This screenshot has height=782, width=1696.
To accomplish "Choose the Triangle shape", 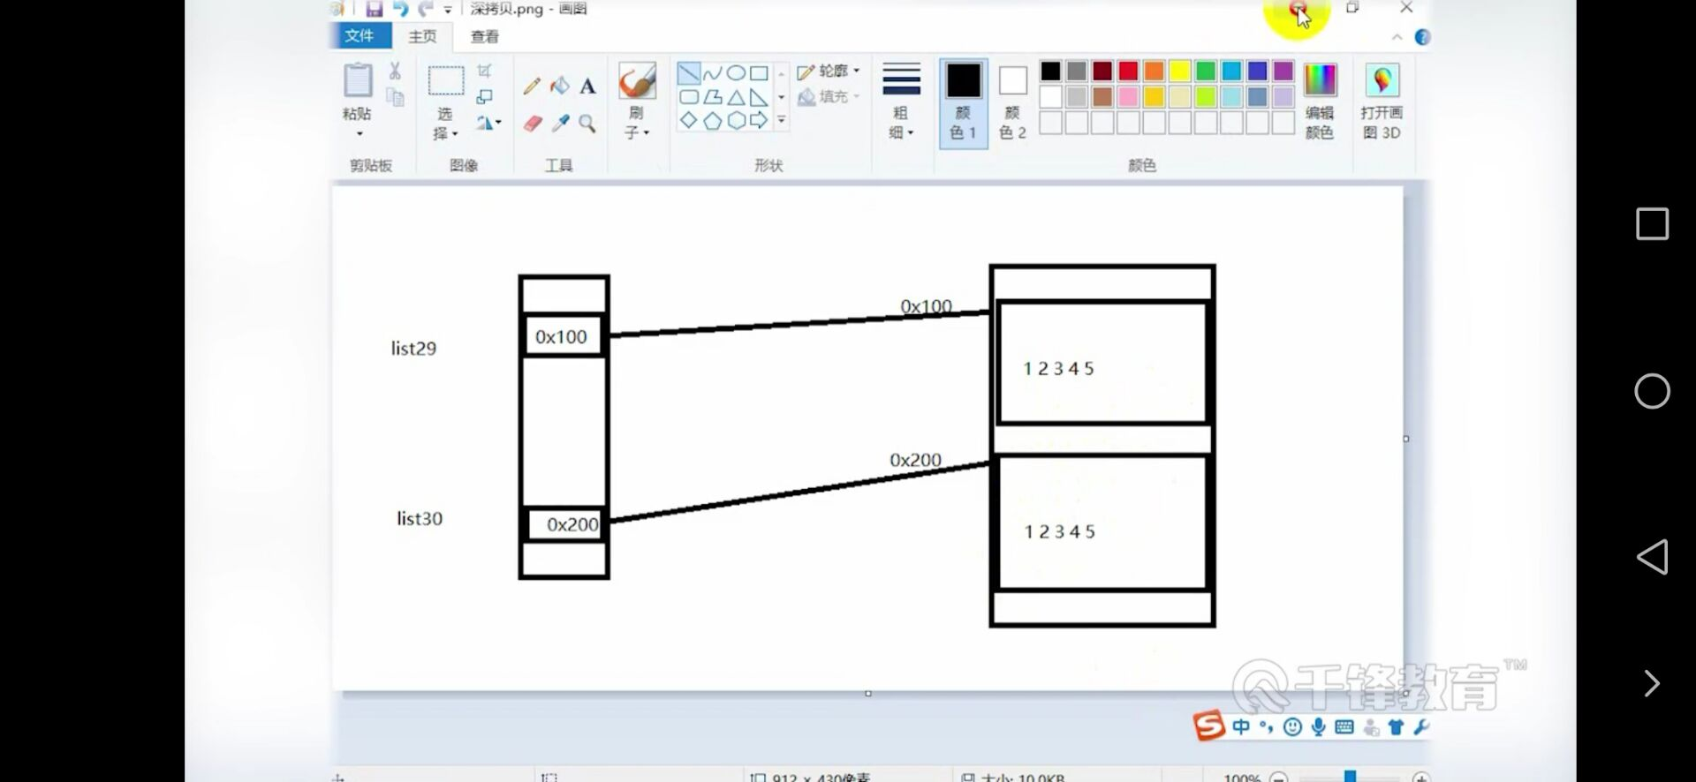I will (x=736, y=97).
